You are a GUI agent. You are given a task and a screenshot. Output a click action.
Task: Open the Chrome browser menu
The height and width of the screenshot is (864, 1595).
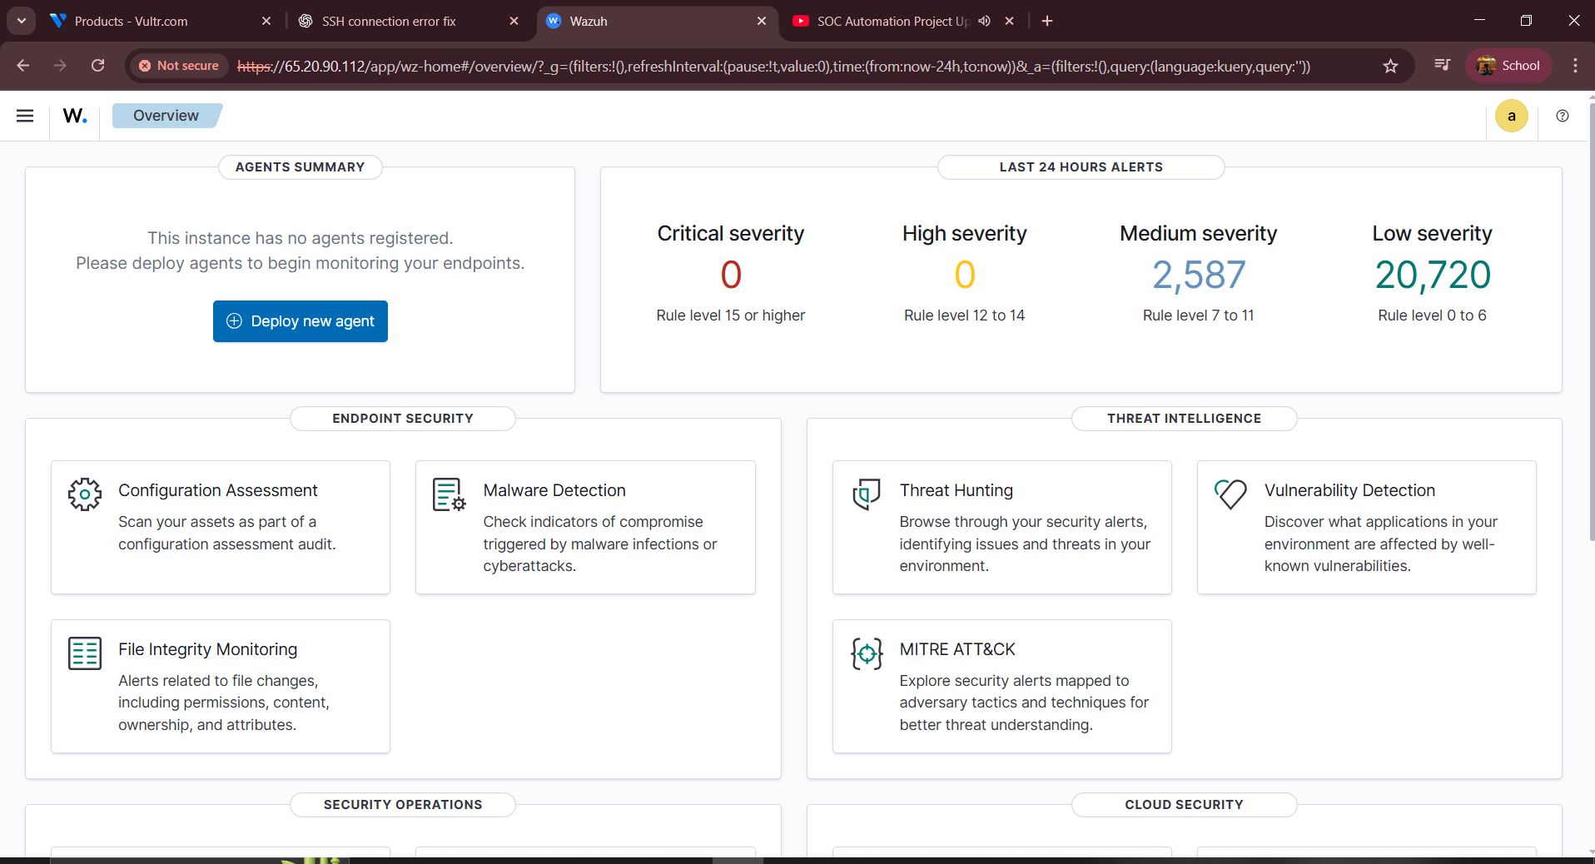[x=1575, y=66]
